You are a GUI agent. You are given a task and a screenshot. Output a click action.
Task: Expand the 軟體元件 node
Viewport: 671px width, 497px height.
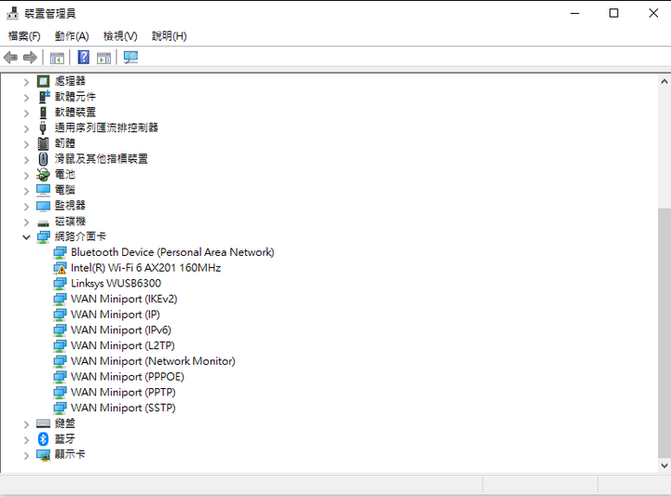click(26, 98)
